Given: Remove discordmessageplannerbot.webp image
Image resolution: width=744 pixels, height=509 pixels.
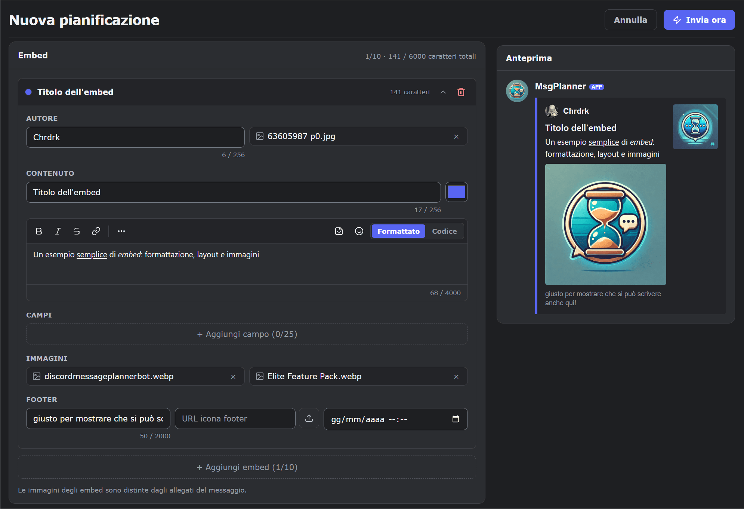Looking at the screenshot, I should click(x=233, y=377).
